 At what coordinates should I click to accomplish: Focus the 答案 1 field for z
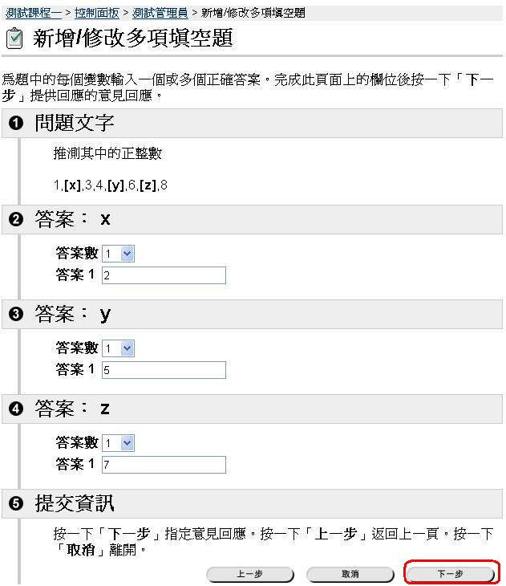pyautogui.click(x=164, y=465)
